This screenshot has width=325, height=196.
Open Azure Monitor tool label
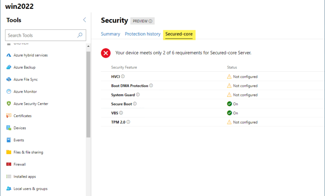click(x=25, y=91)
